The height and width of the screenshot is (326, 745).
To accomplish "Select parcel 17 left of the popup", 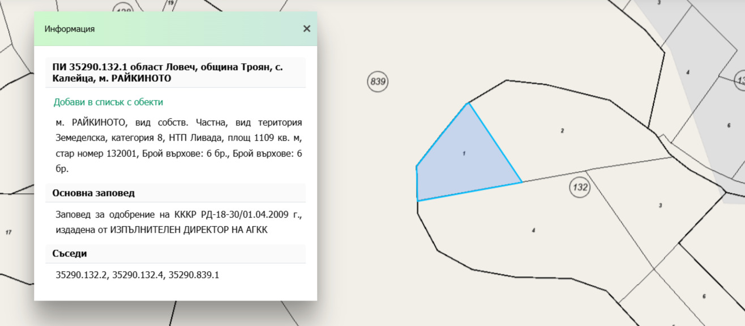I will (x=8, y=232).
